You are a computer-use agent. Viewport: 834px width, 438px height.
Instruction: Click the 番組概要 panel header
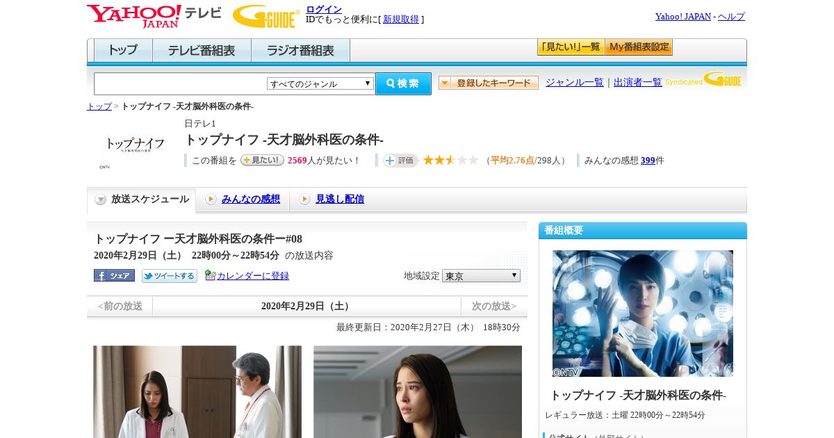tap(643, 230)
